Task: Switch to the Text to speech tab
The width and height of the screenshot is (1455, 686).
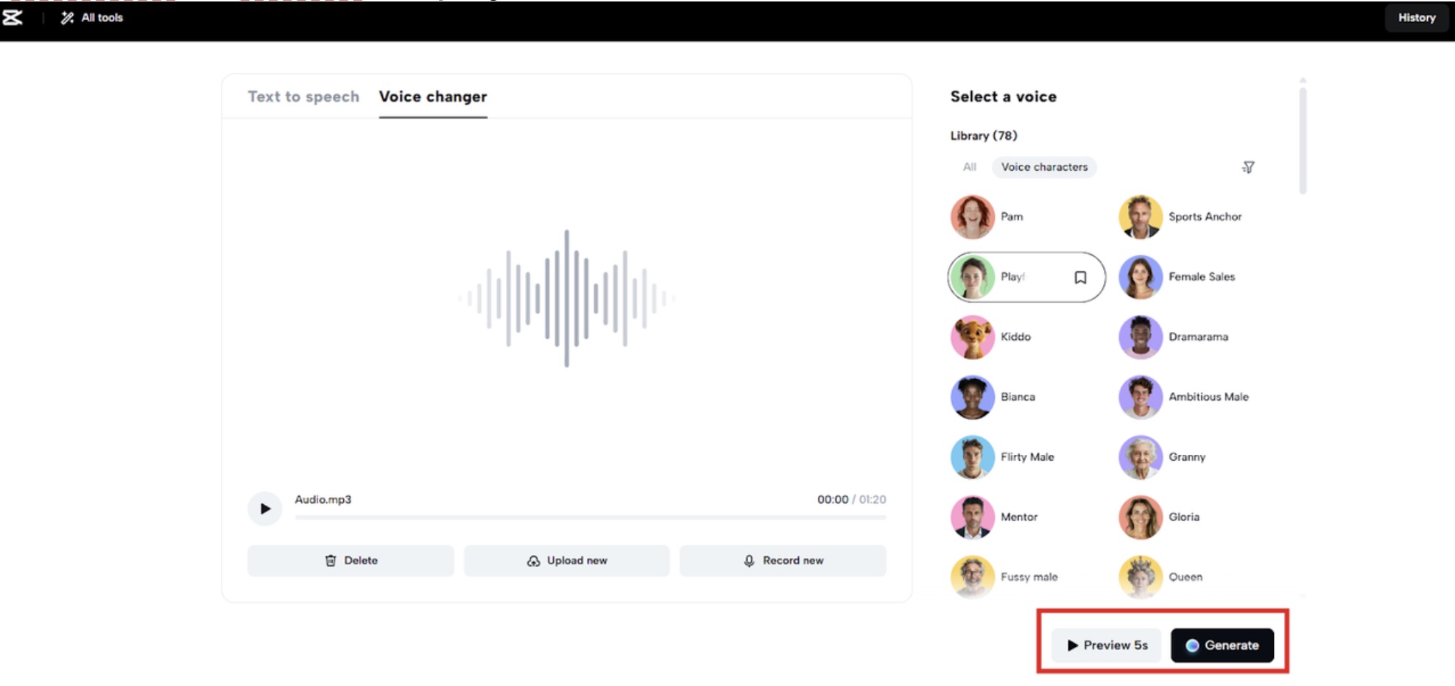Action: click(303, 96)
